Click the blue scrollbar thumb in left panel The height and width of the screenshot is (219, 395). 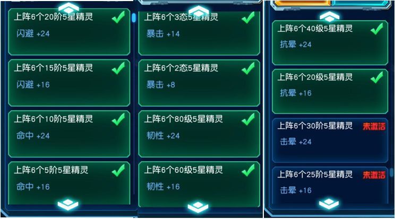[133, 17]
